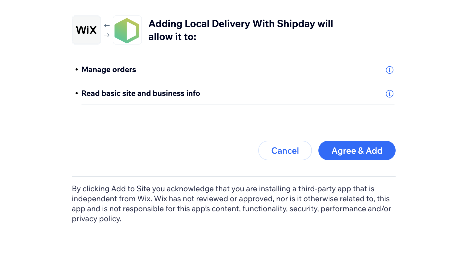The image size is (476, 262).
Task: Click the info icon beside Read basic site info
Action: (x=389, y=94)
